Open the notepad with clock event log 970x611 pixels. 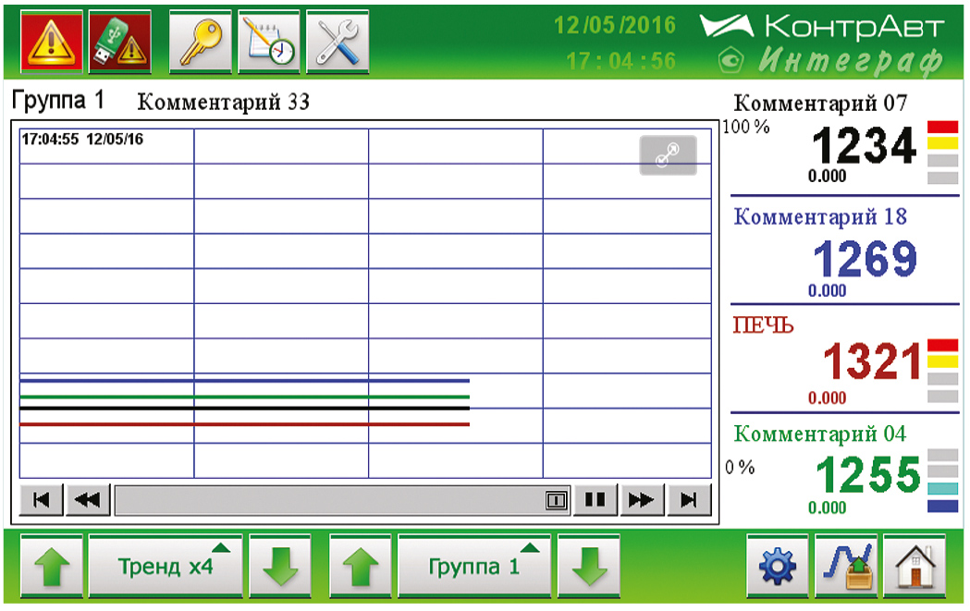(x=268, y=43)
